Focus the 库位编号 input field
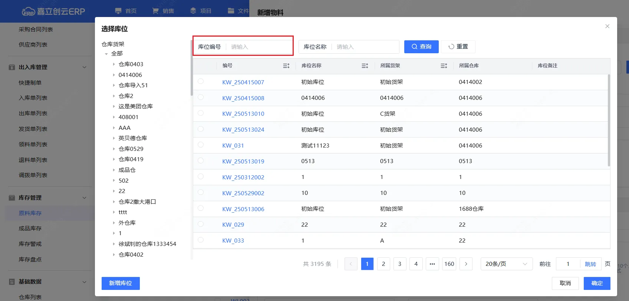629x301 pixels. [x=260, y=47]
